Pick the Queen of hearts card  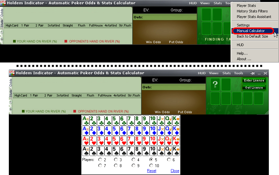point(169,141)
